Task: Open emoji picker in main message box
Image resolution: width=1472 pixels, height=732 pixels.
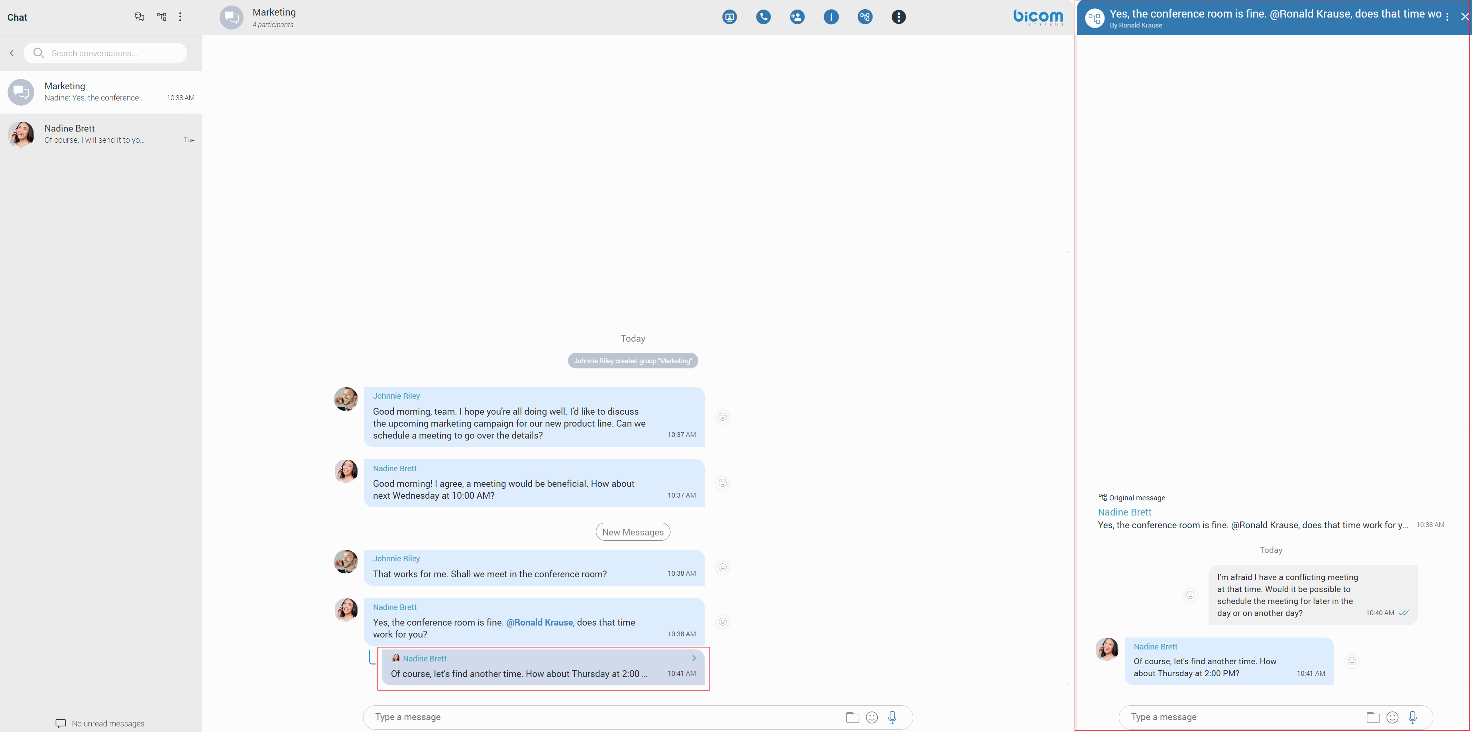Action: [871, 717]
